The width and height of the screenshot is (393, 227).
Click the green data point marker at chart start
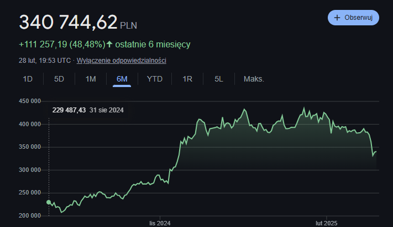tap(49, 202)
